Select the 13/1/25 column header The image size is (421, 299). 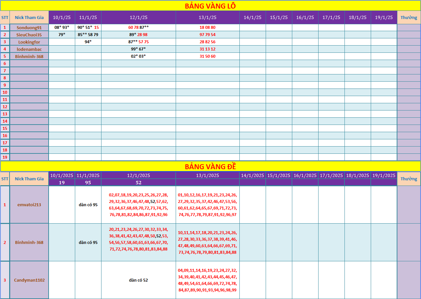pyautogui.click(x=208, y=17)
